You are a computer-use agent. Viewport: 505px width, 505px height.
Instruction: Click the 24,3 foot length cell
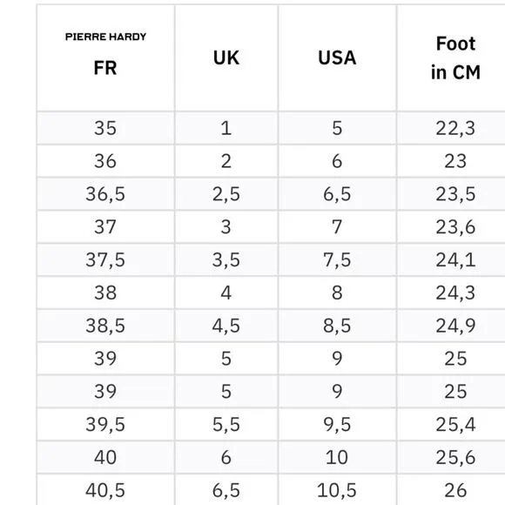tap(455, 293)
